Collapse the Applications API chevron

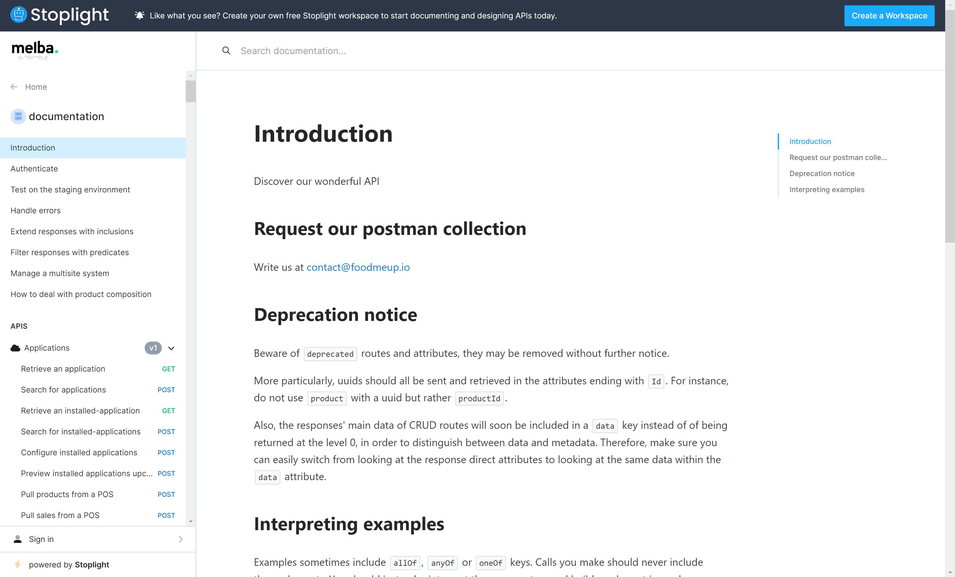click(171, 348)
